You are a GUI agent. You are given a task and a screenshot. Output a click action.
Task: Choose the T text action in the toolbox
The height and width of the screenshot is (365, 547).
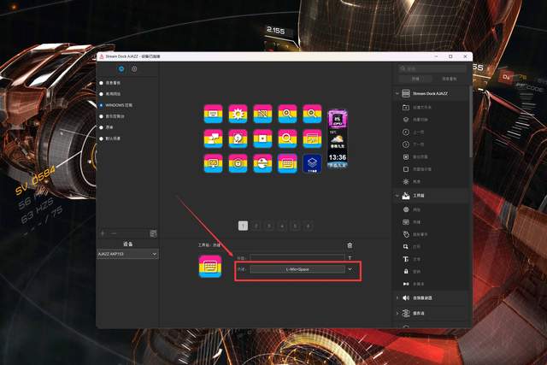(406, 259)
